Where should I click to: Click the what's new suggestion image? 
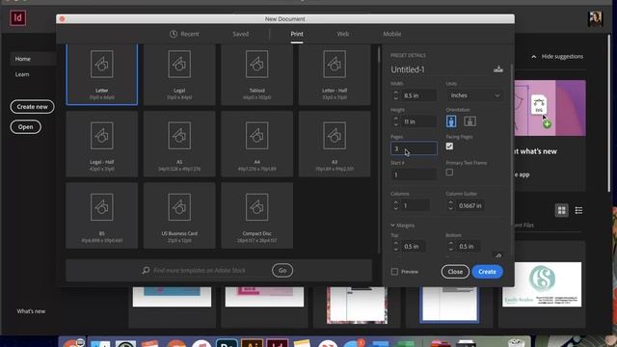(x=550, y=108)
